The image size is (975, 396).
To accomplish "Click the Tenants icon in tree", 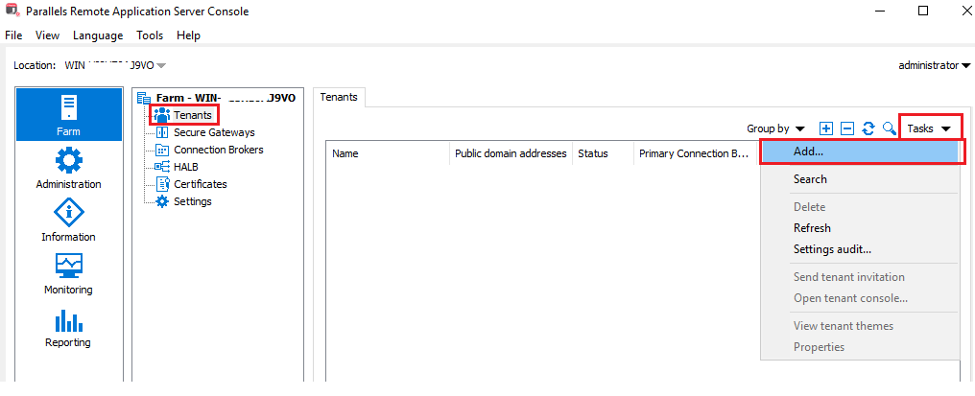I will (x=161, y=115).
